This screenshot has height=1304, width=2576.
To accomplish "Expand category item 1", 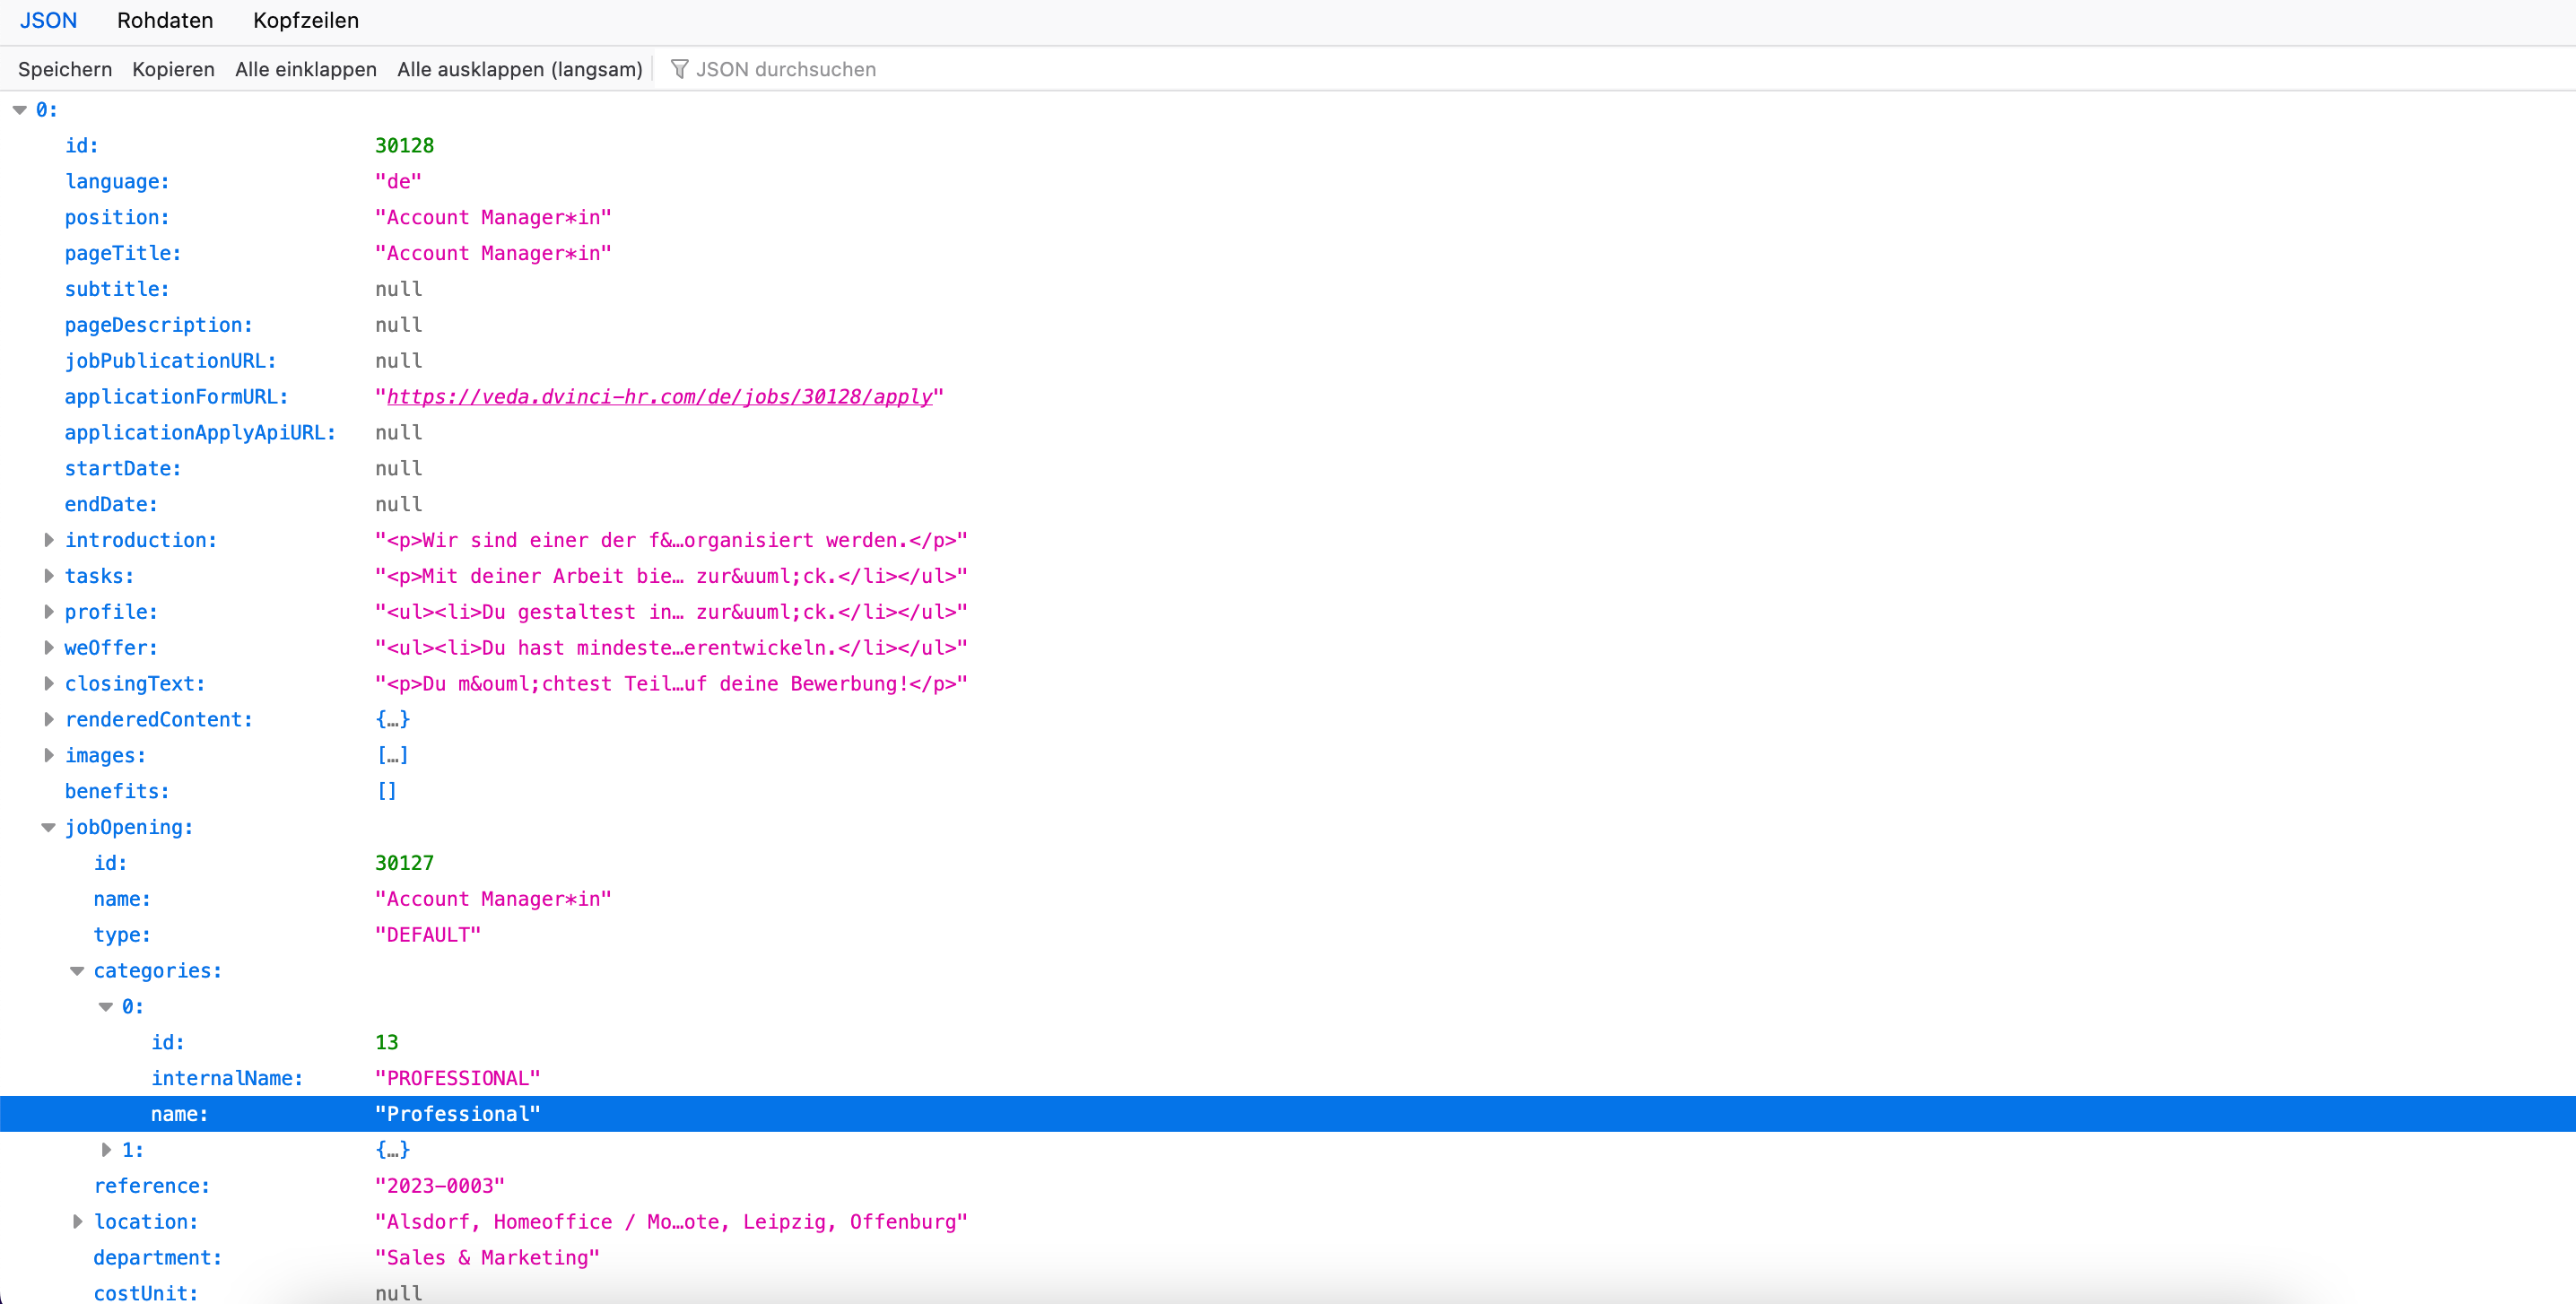I will click(105, 1150).
